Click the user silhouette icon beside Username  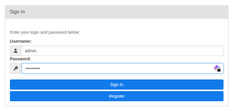(16, 51)
